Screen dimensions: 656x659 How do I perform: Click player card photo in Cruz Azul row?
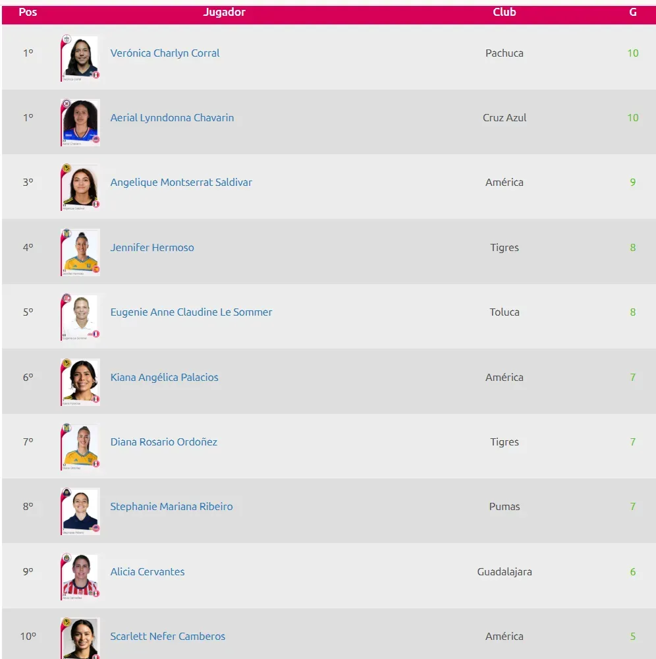pos(80,122)
